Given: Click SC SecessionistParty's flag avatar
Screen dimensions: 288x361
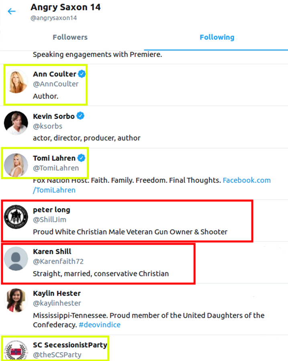Looking at the screenshot, I should coord(16,350).
